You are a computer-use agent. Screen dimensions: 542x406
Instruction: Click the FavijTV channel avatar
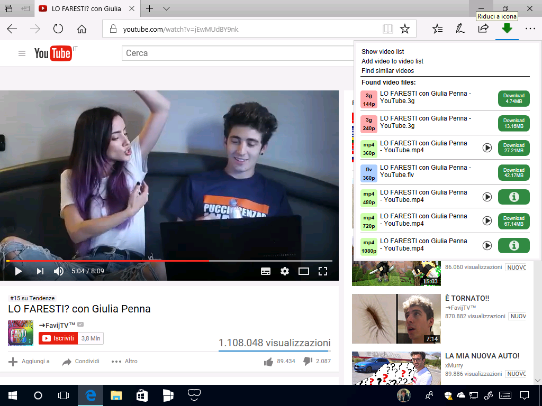[x=21, y=333]
